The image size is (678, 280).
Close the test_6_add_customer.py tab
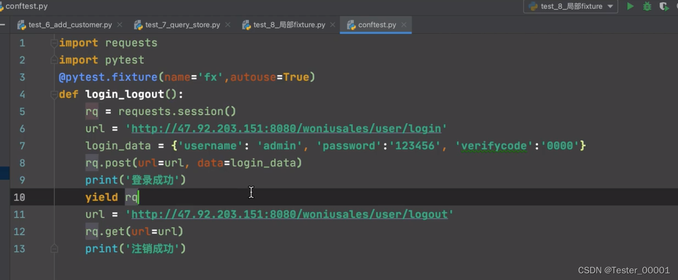[120, 25]
